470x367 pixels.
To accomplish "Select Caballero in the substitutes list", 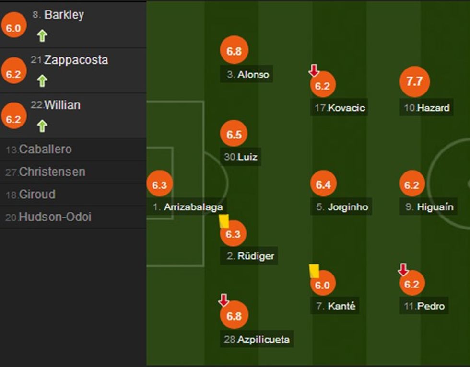I will (45, 149).
